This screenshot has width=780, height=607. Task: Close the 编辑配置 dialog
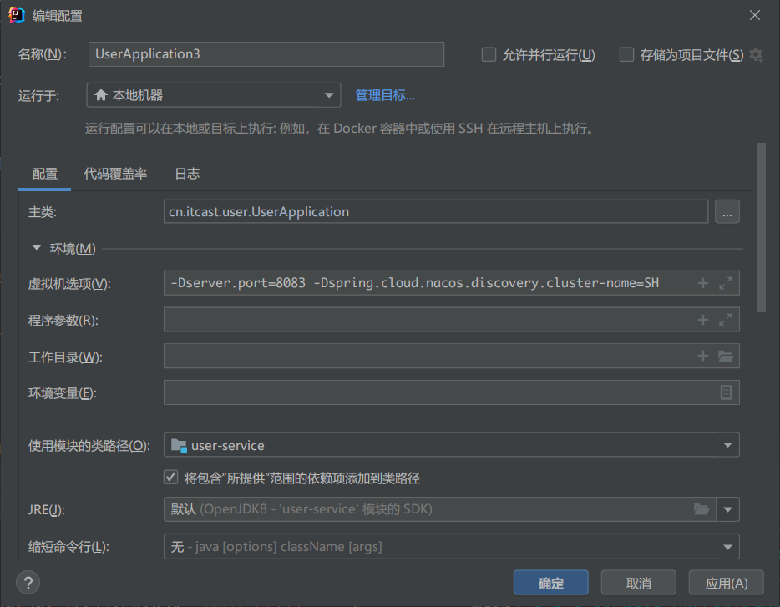click(x=755, y=15)
